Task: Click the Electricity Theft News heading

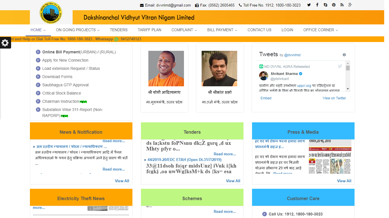Action: [81, 198]
